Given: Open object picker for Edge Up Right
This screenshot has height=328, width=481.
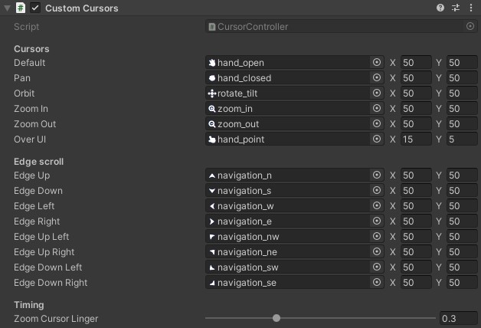Looking at the screenshot, I should coord(377,251).
